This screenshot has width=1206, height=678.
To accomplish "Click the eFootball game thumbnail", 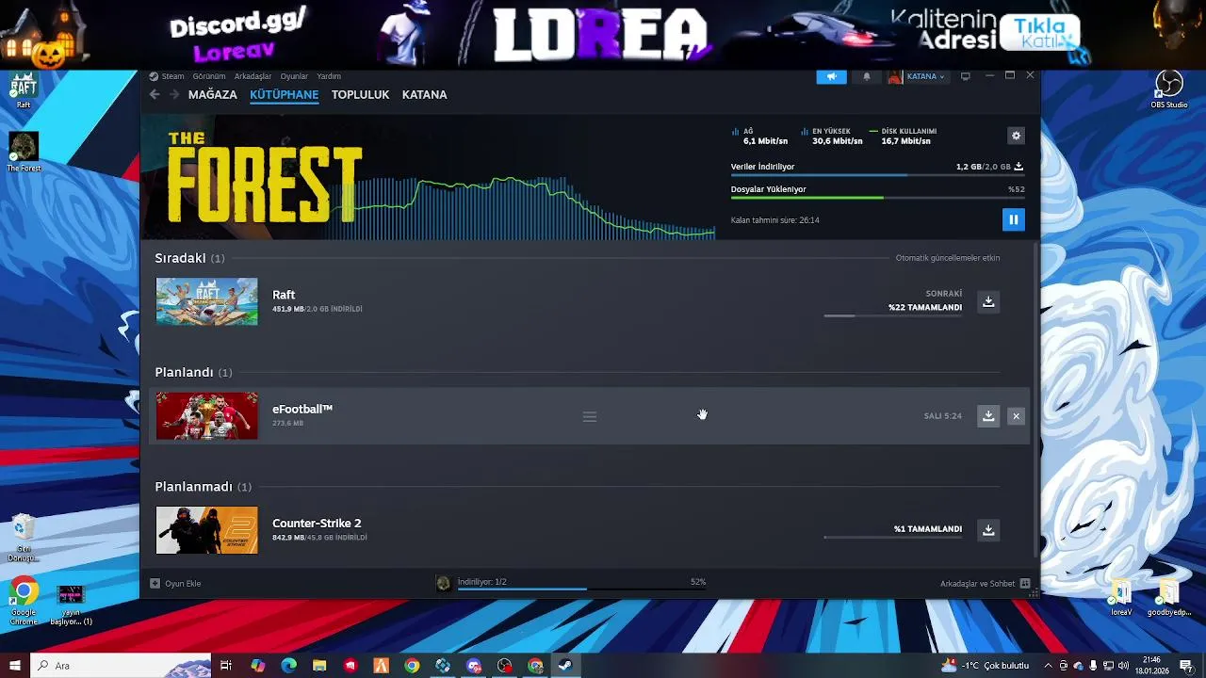I will click(x=206, y=415).
